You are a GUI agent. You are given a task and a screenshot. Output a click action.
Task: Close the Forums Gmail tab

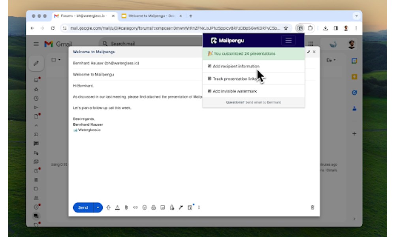coord(113,16)
